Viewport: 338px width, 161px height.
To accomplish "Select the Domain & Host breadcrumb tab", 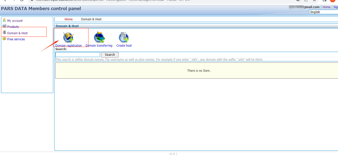I will point(91,19).
